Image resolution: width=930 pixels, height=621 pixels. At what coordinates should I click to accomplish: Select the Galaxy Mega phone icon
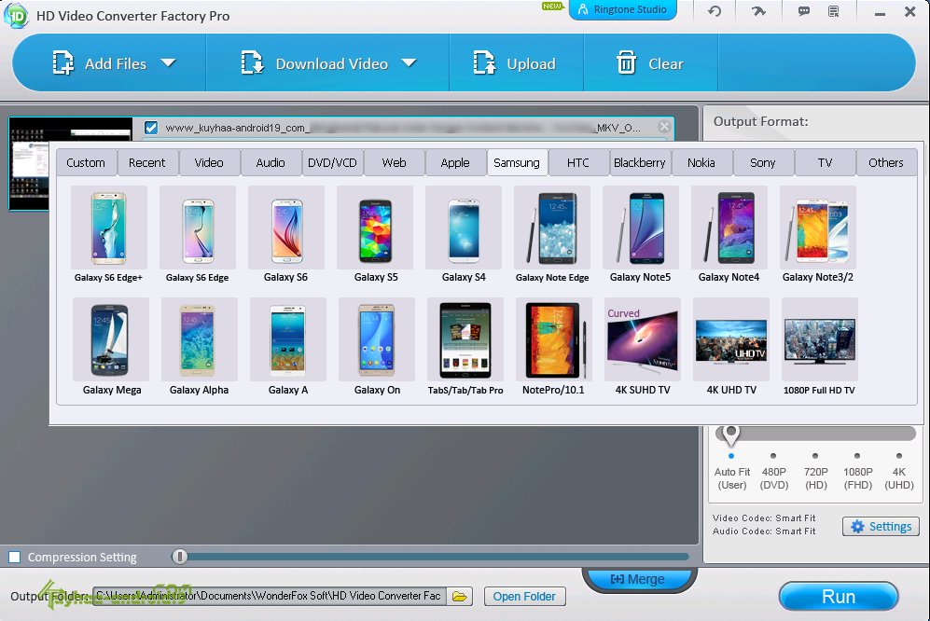110,339
